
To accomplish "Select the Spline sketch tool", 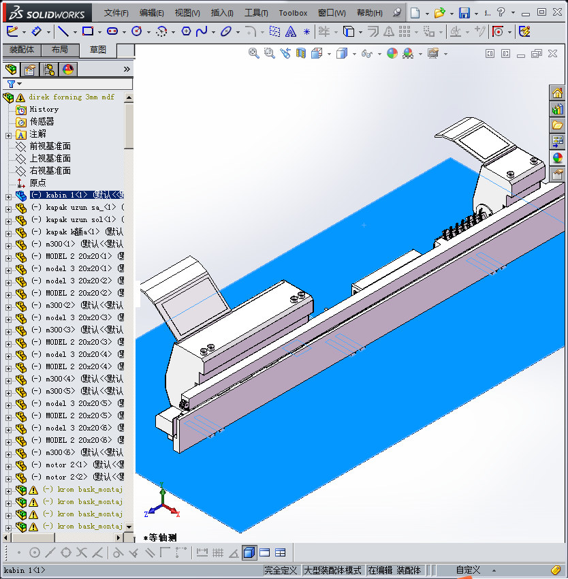I will pos(202,32).
